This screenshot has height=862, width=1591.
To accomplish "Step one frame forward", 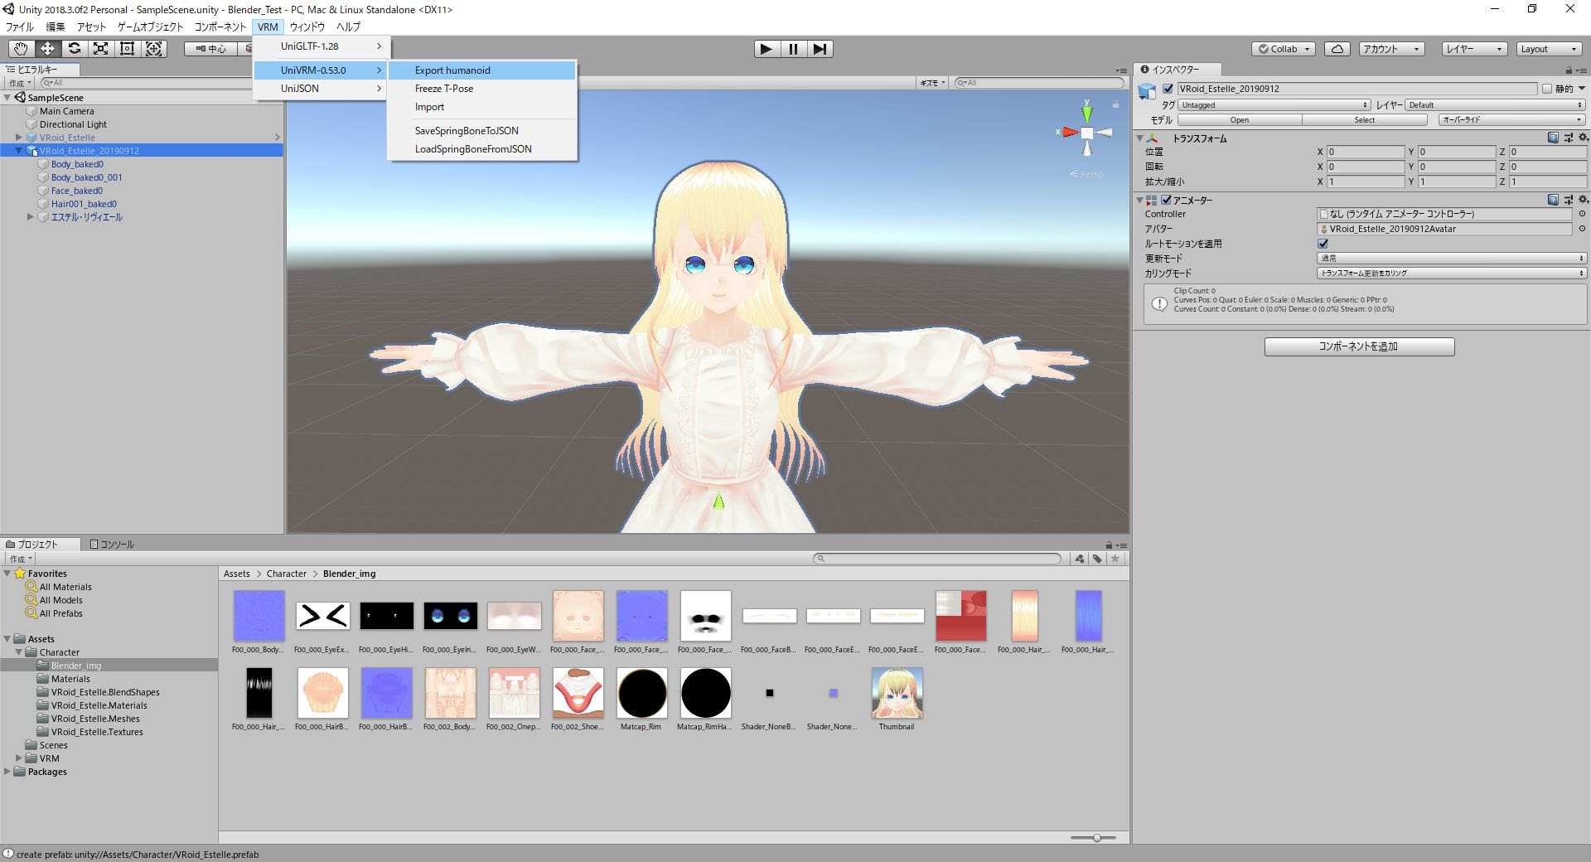I will pos(820,49).
